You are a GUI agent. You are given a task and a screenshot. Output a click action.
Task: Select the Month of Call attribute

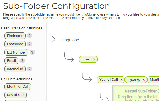(x=18, y=87)
